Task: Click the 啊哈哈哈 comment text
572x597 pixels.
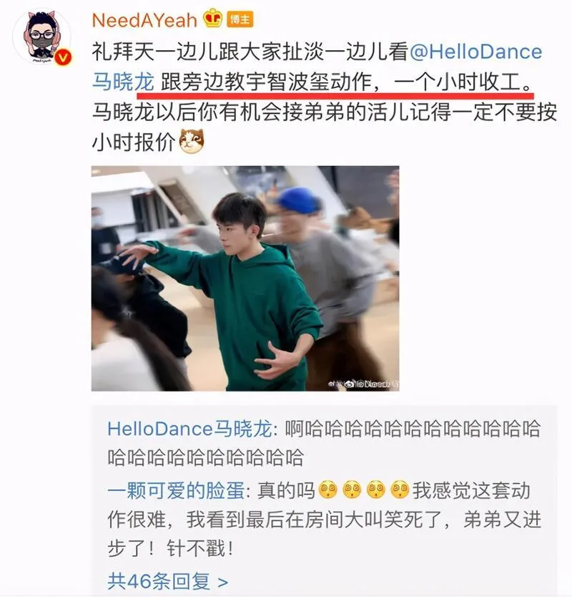Action: point(324,443)
